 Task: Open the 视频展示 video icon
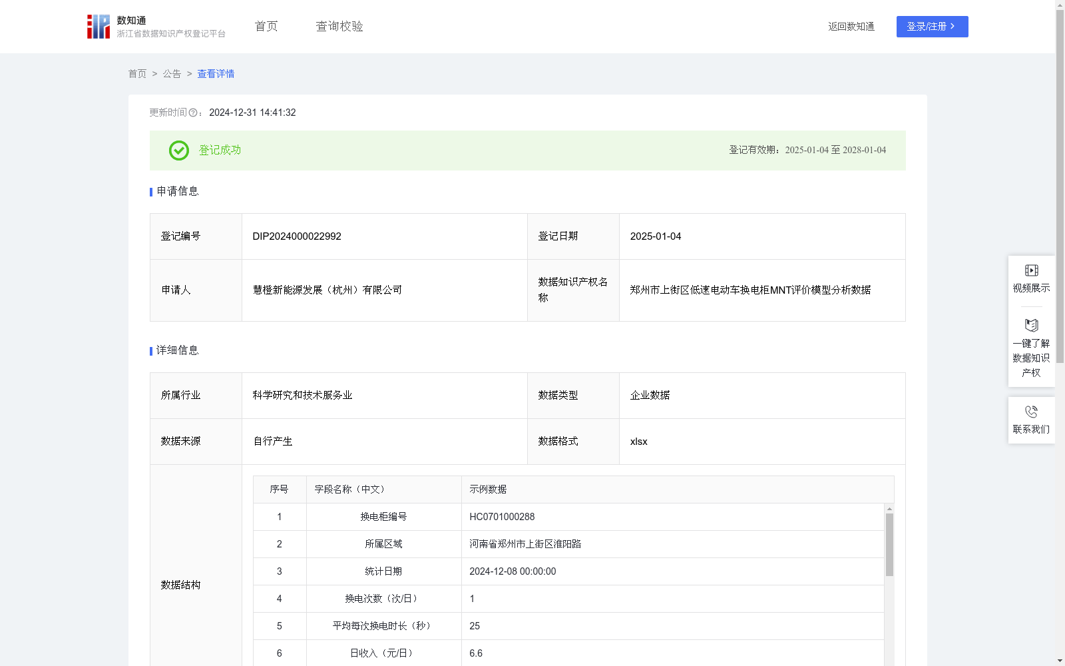[1032, 270]
